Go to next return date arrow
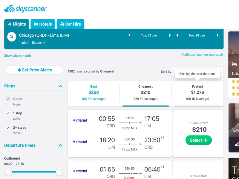The image size is (239, 179). [218, 35]
